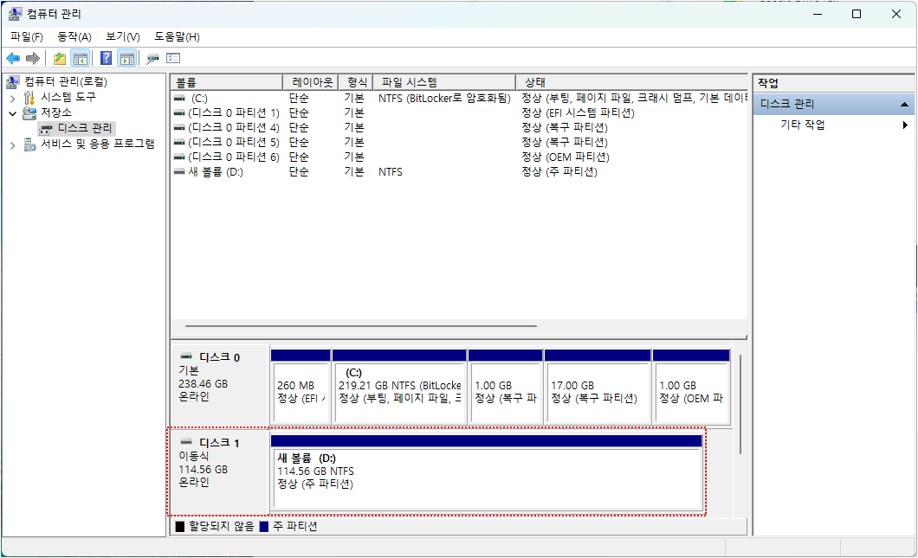
Task: Click the vertical scrollbar of disk view
Action: click(740, 404)
